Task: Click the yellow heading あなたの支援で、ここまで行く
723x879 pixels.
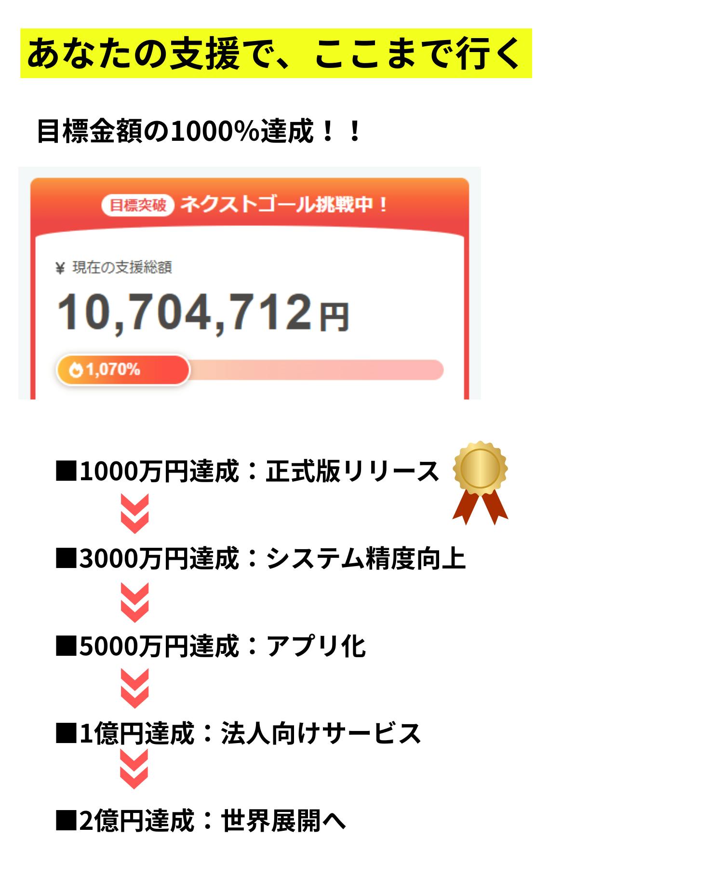Action: coord(276,53)
